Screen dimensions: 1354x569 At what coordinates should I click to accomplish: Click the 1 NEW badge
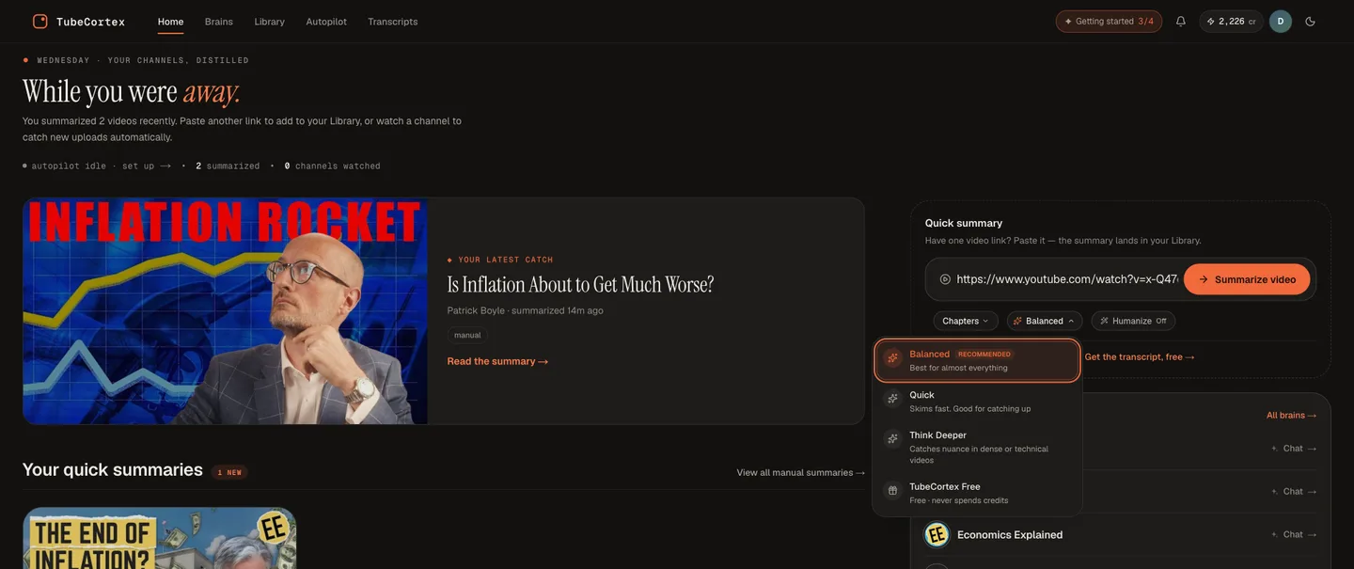coord(229,472)
